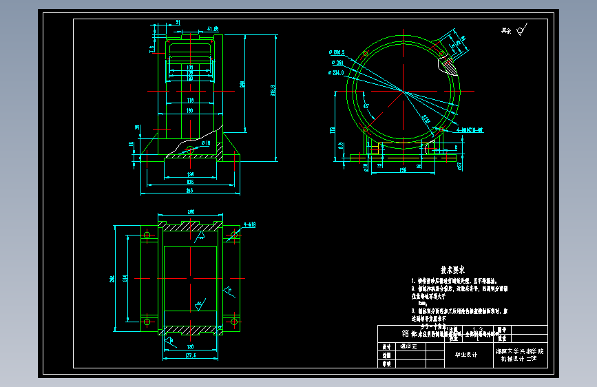The height and width of the screenshot is (387, 597).
Task: Click the 6.5 dimension beside the circular view base
Action: click(341, 146)
